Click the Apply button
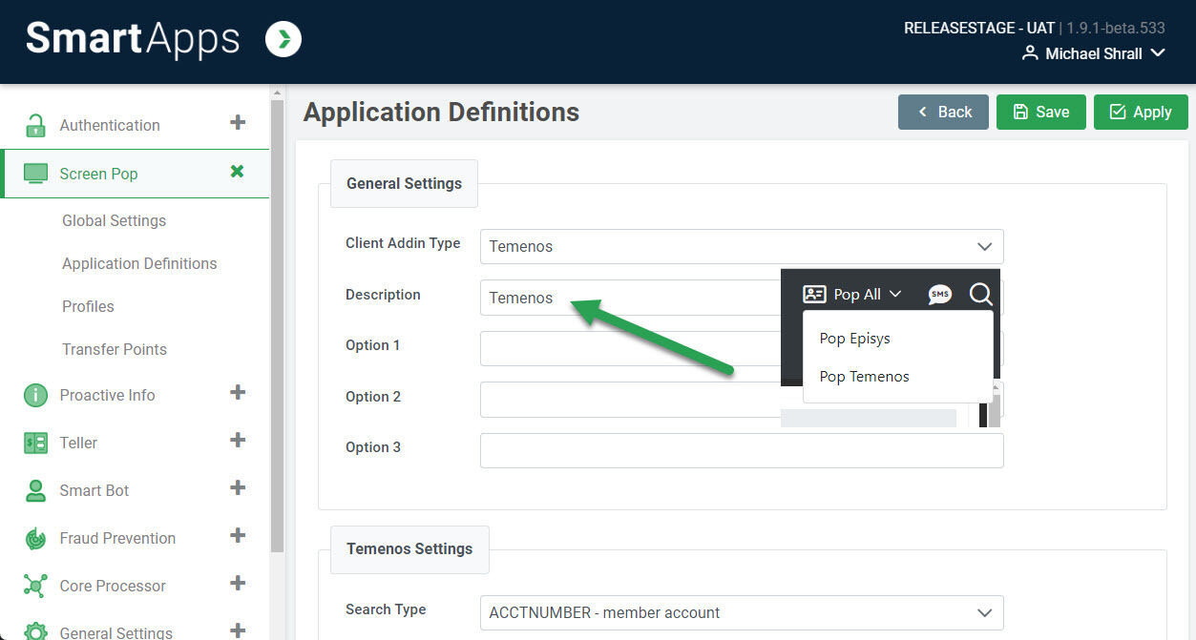1196x640 pixels. pyautogui.click(x=1141, y=112)
